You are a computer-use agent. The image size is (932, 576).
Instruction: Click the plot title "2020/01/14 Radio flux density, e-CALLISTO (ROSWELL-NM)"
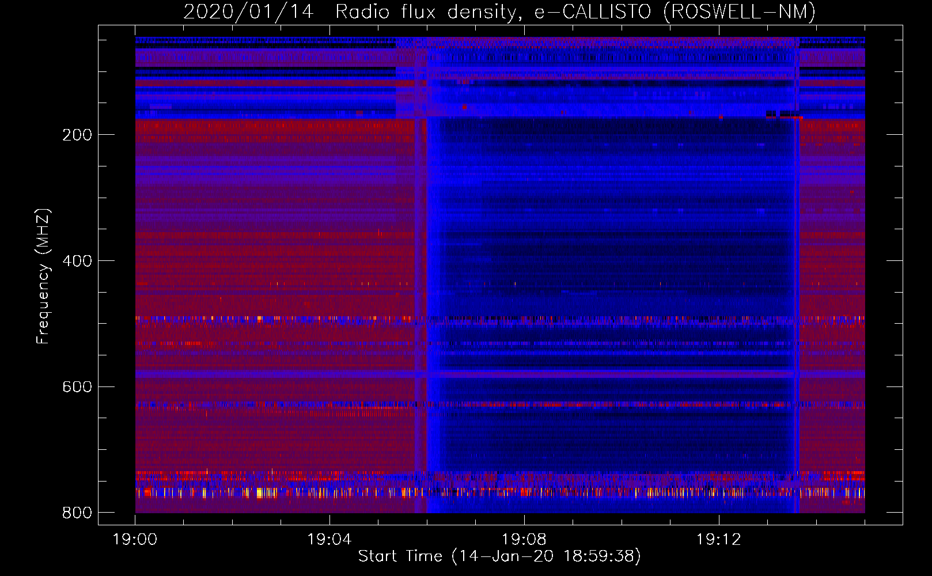pyautogui.click(x=499, y=12)
